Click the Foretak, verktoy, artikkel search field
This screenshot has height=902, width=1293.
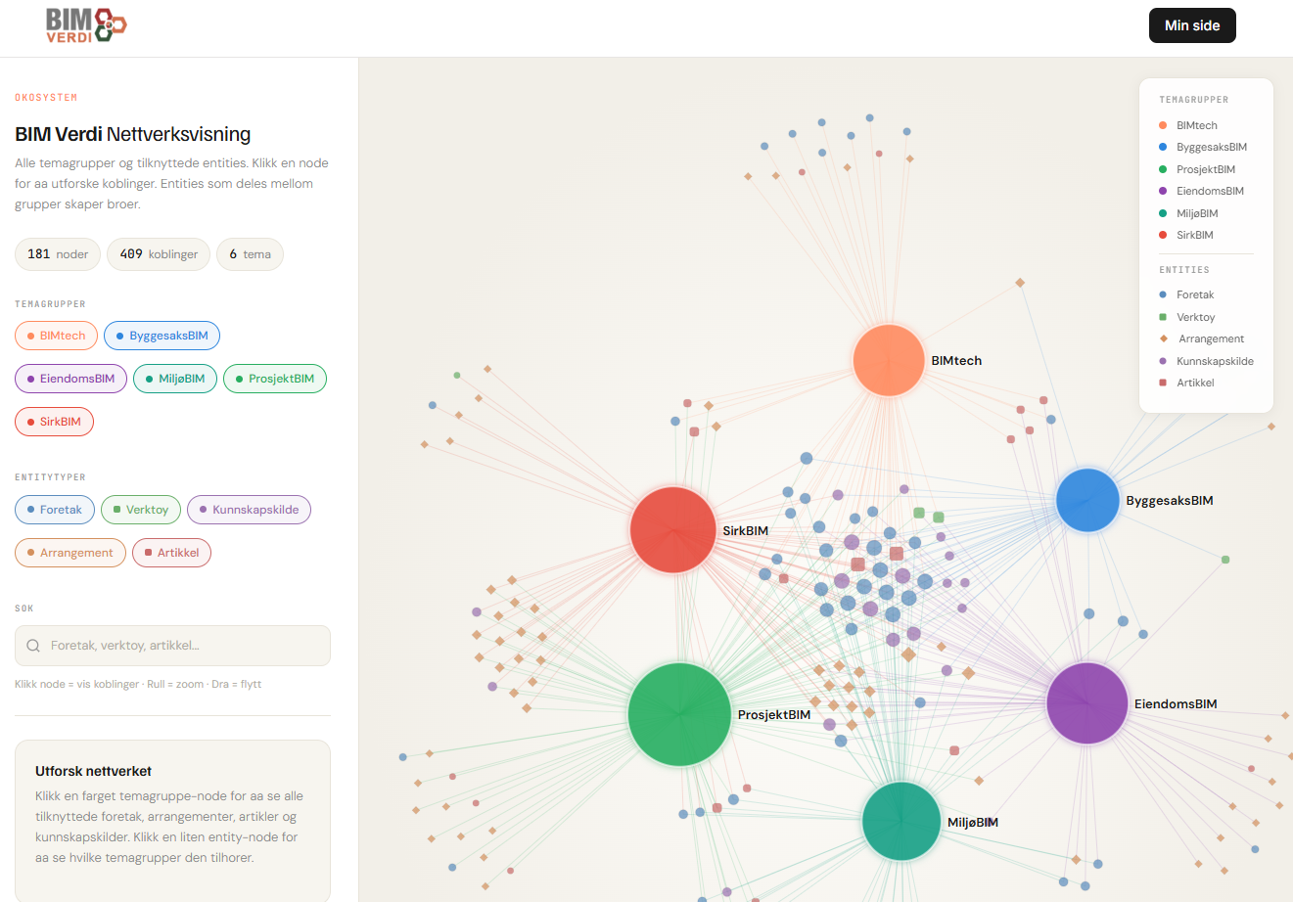172,646
